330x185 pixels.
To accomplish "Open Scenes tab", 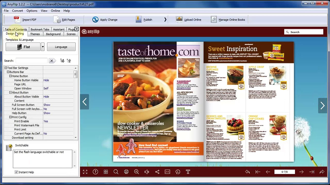I will click(71, 34).
